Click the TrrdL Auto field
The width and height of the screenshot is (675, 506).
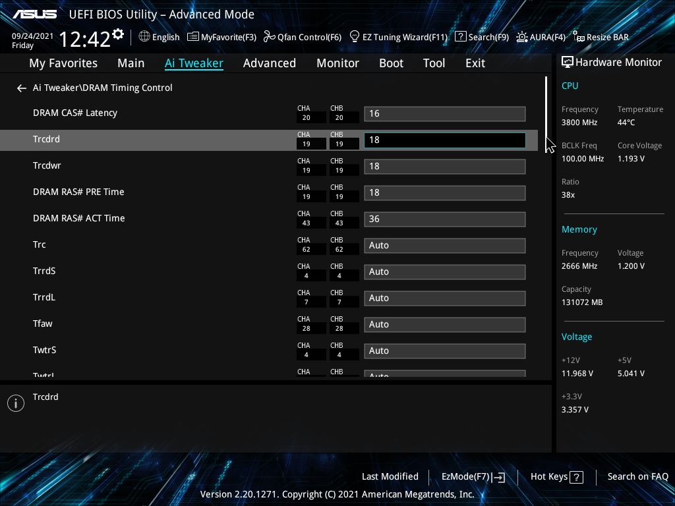click(445, 298)
